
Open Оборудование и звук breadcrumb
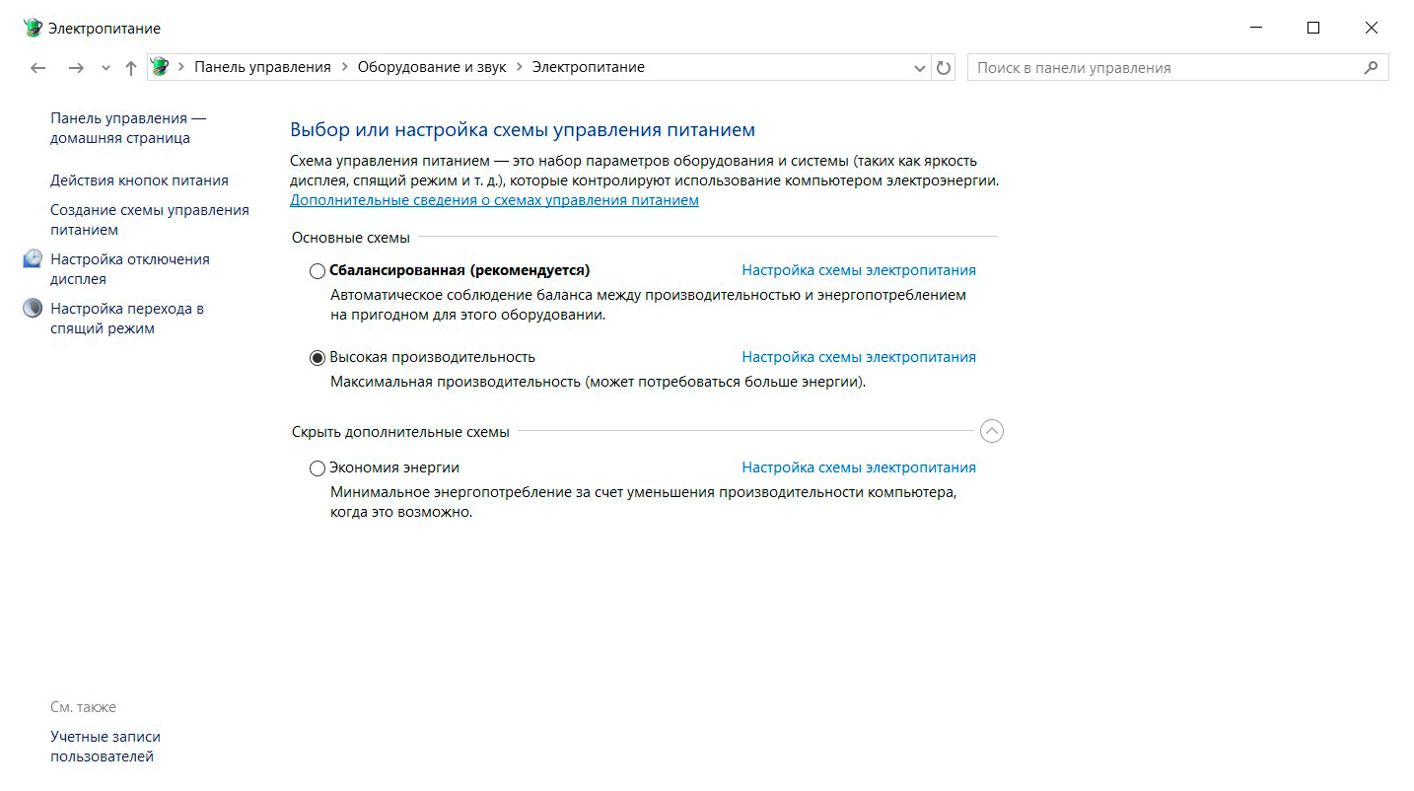432,67
